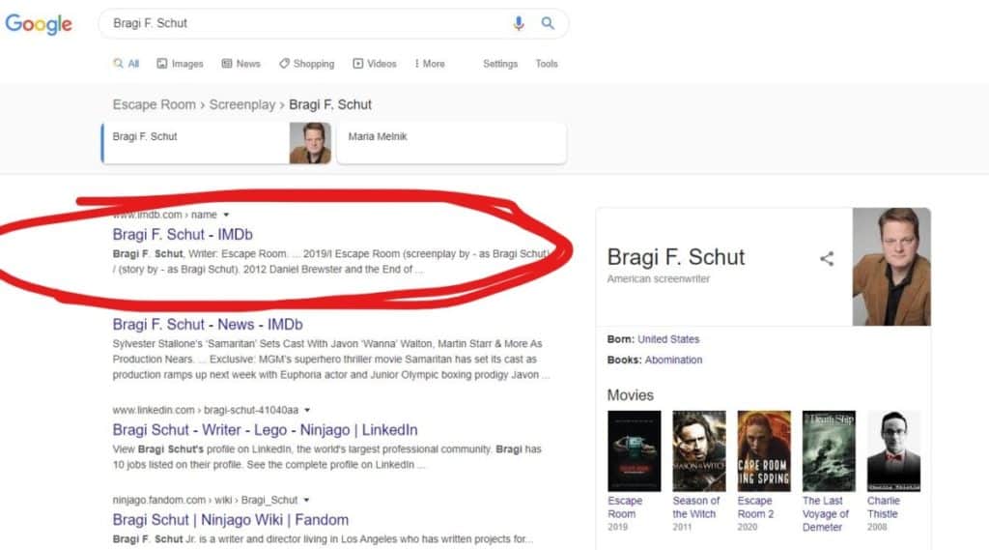The height and width of the screenshot is (550, 989).
Task: Open the imdb.com result dropdown arrow
Action: click(x=226, y=215)
